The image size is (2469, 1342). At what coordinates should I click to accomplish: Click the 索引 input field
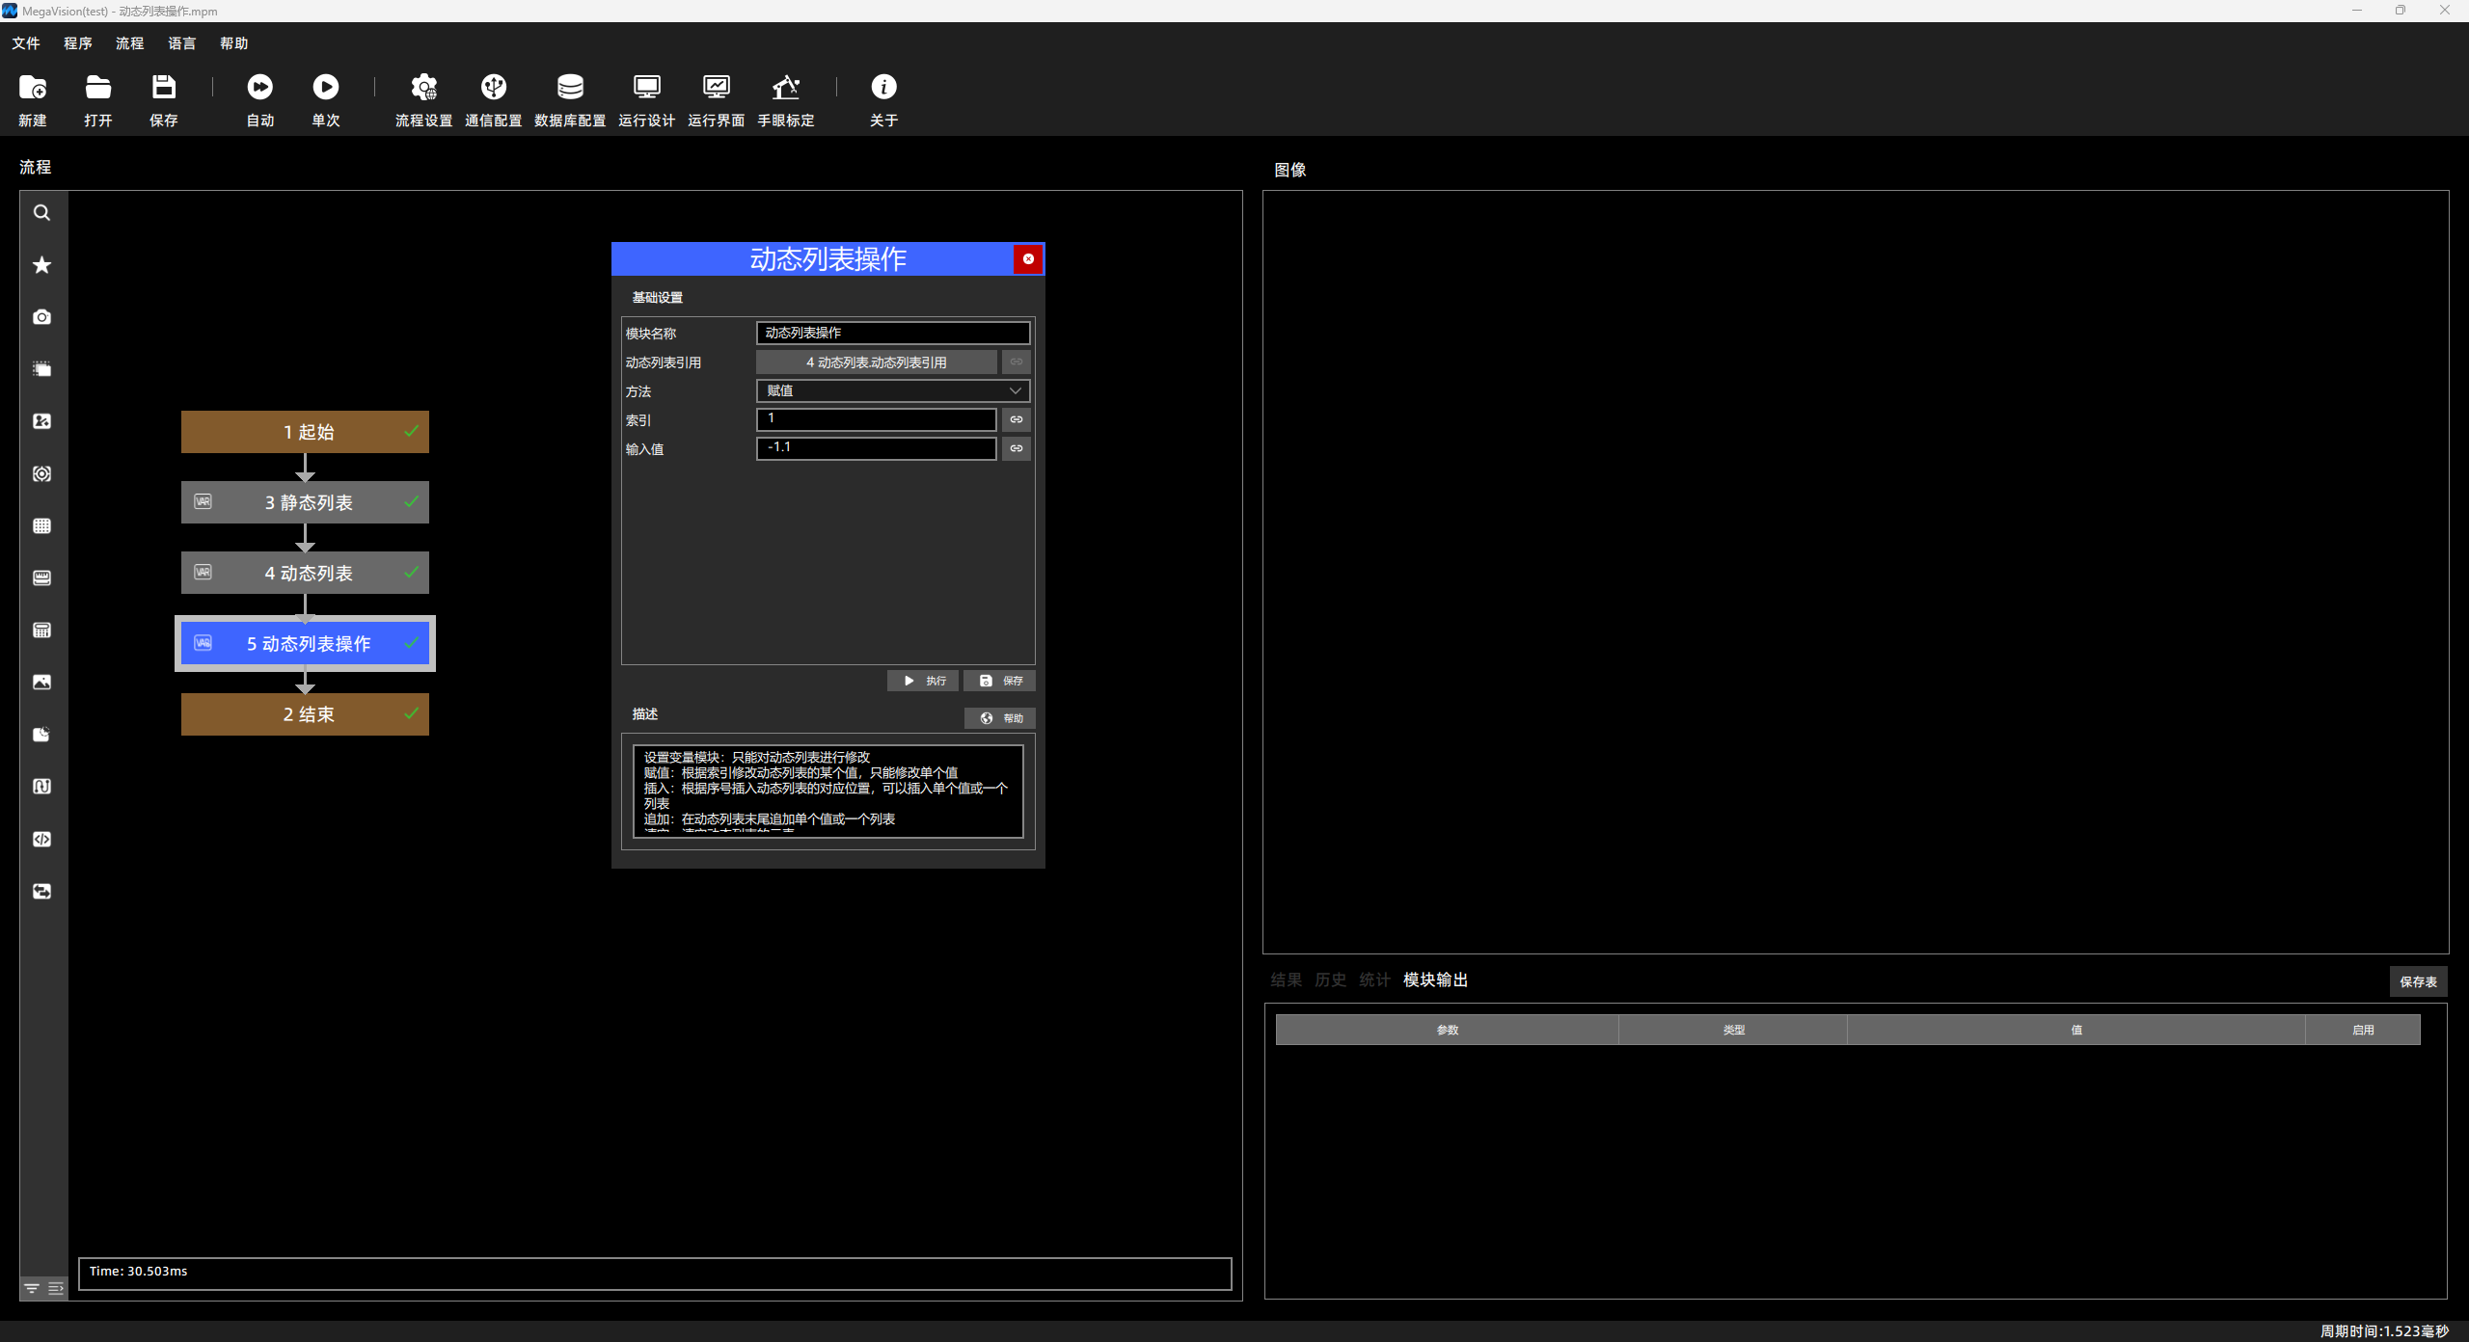click(877, 419)
